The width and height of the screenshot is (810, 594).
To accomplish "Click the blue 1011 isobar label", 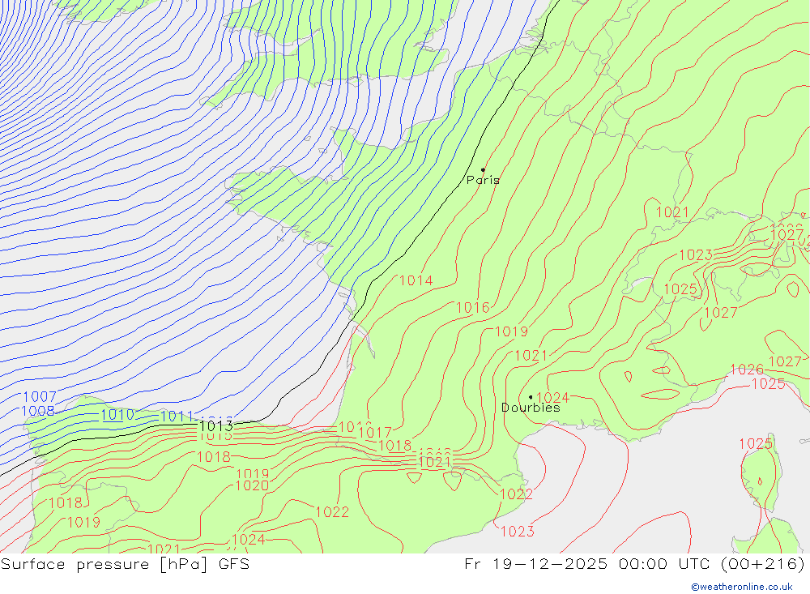I will pyautogui.click(x=177, y=417).
